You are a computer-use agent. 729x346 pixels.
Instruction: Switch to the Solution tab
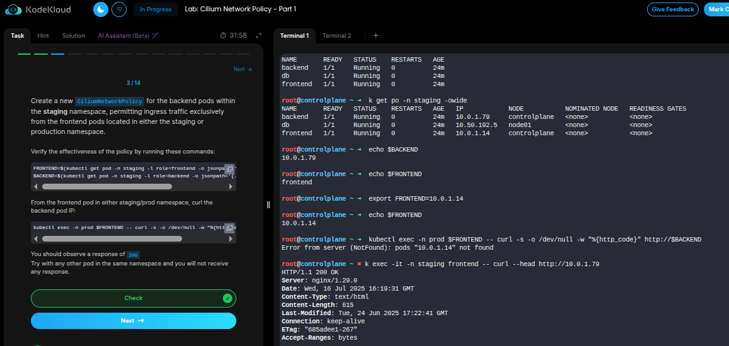(73, 36)
